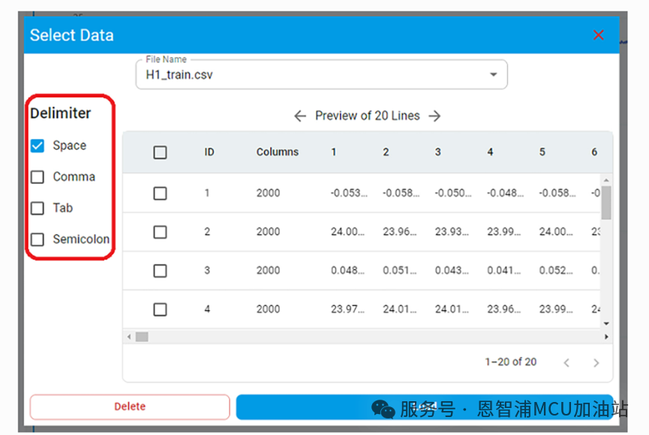The width and height of the screenshot is (649, 435).
Task: Click cell value 23.96... in row 2
Action: [x=400, y=231]
